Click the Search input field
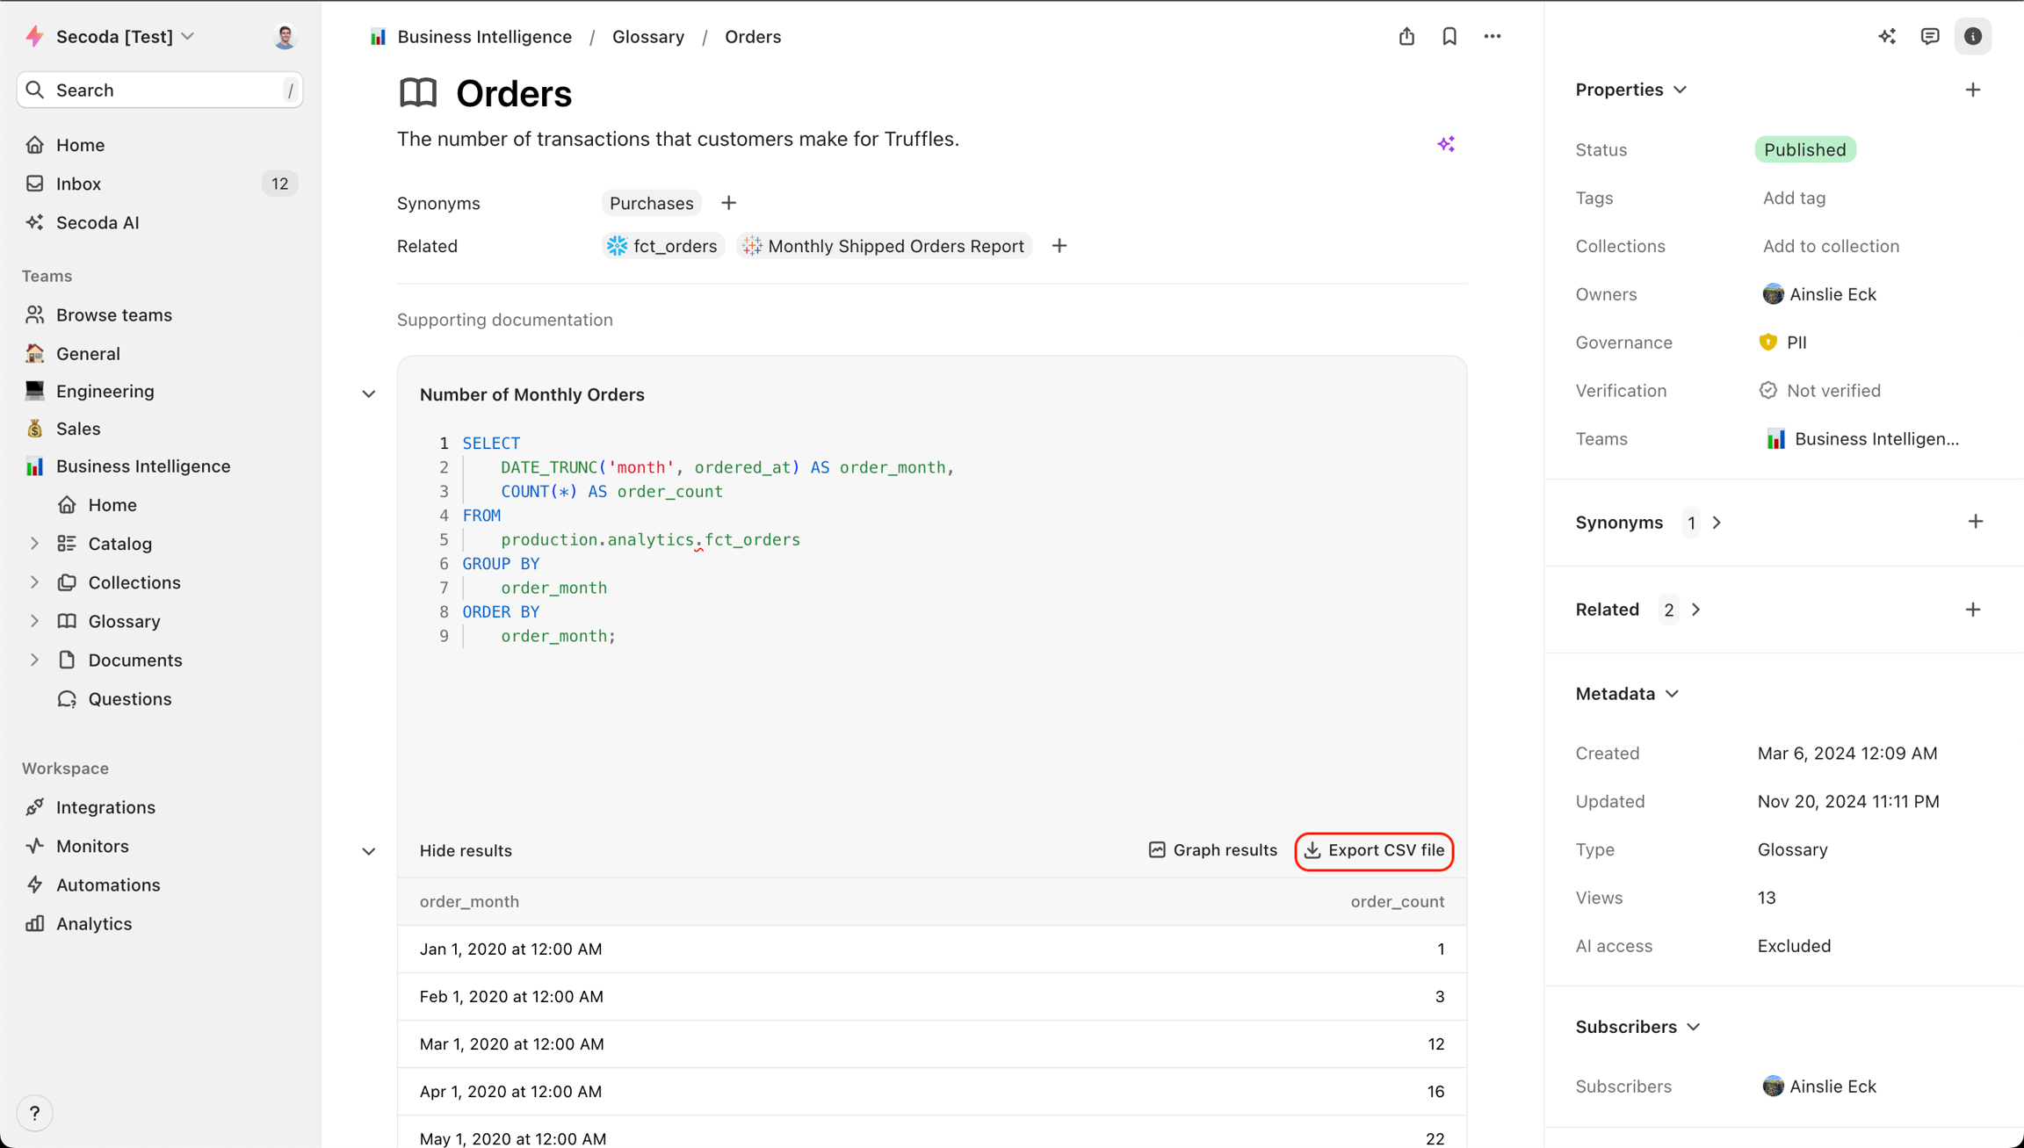This screenshot has height=1148, width=2024. click(160, 90)
